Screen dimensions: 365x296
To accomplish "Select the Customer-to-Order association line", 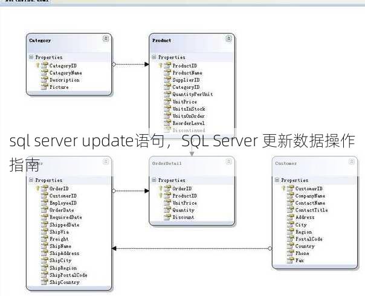I will (x=192, y=248).
